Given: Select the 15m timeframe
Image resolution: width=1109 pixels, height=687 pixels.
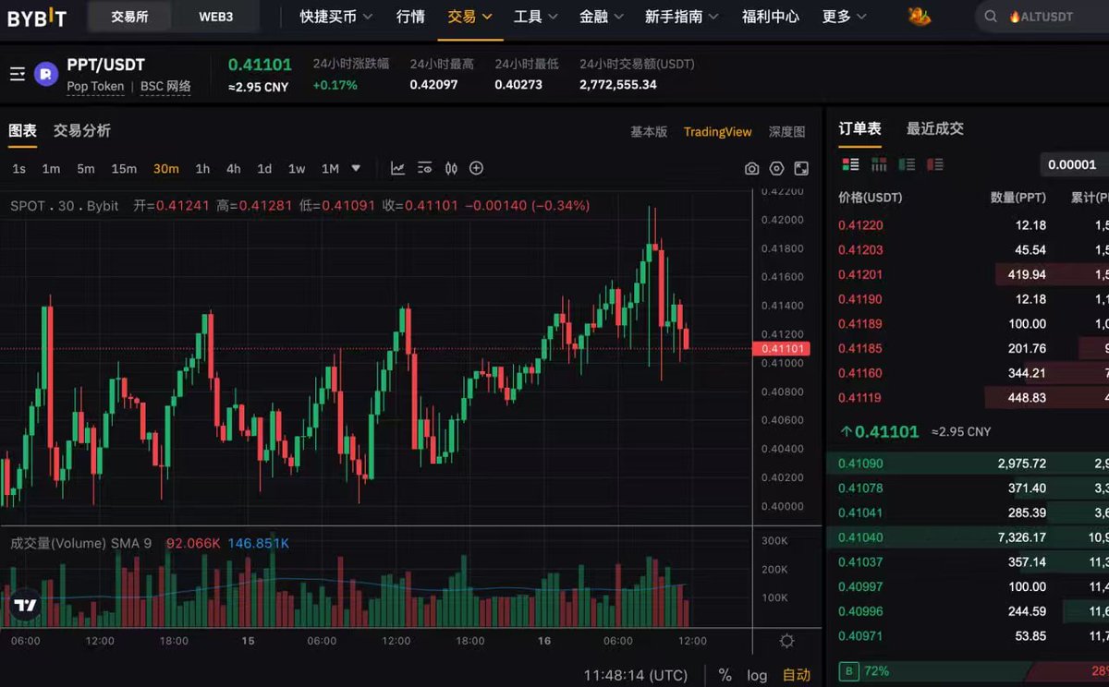Looking at the screenshot, I should [124, 168].
